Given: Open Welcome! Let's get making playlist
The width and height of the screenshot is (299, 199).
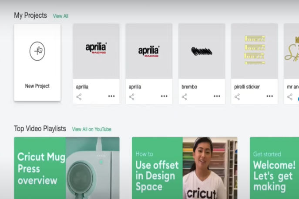Looking at the screenshot, I should point(274,168).
